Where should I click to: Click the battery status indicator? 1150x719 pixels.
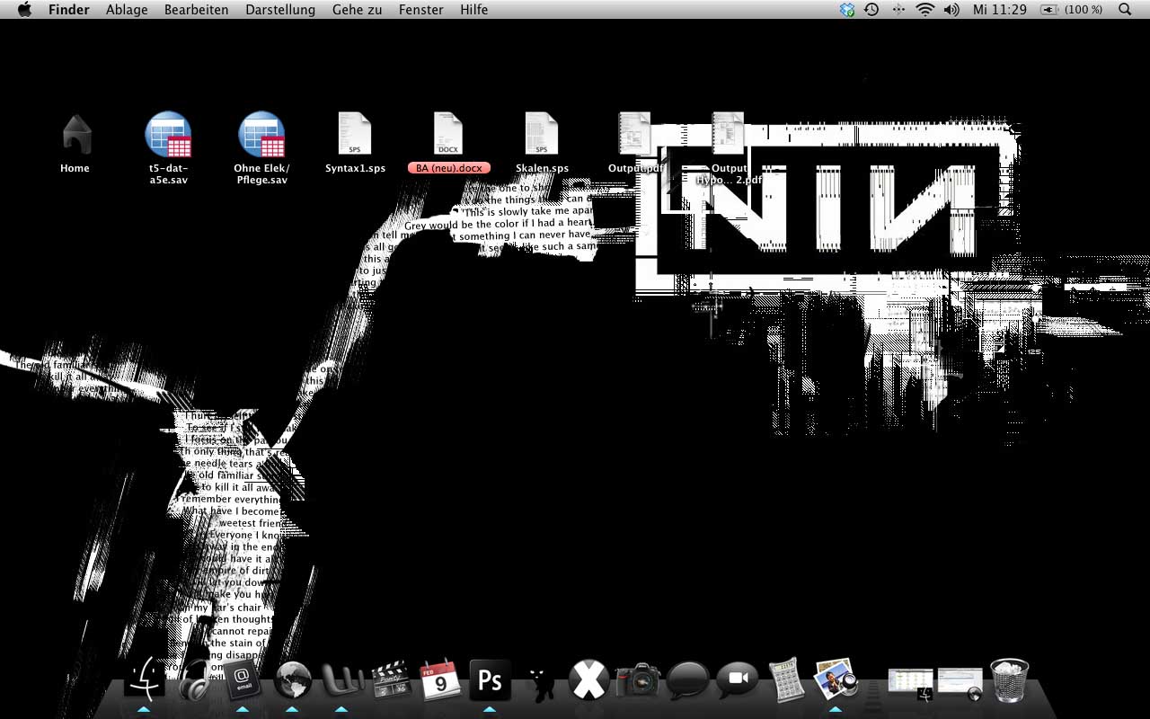click(x=1072, y=10)
